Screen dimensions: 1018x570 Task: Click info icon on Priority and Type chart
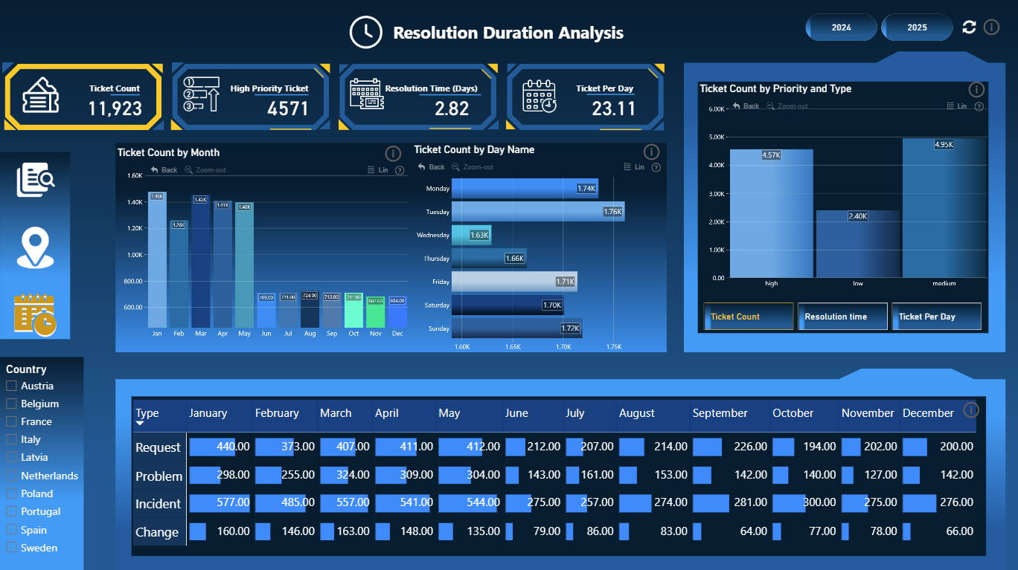(976, 90)
